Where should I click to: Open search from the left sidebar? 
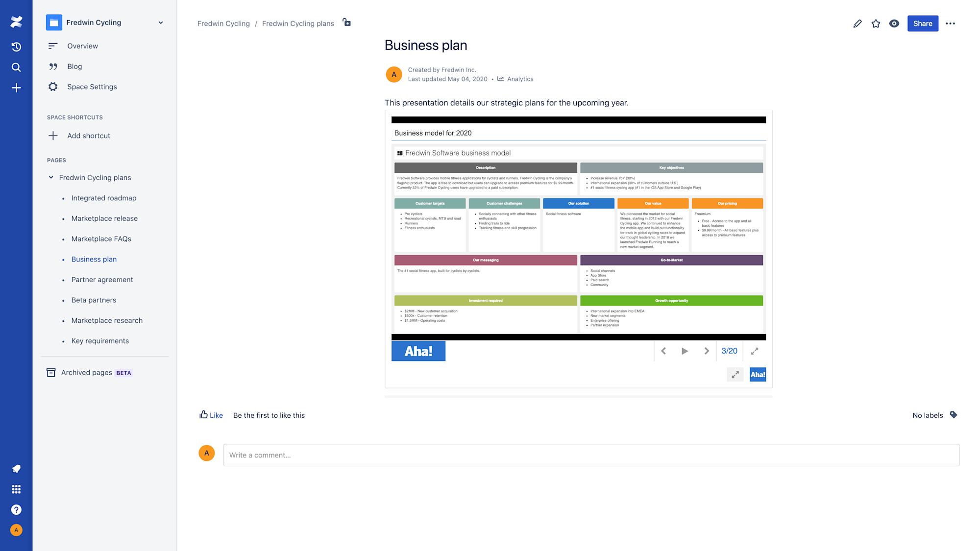click(x=16, y=67)
